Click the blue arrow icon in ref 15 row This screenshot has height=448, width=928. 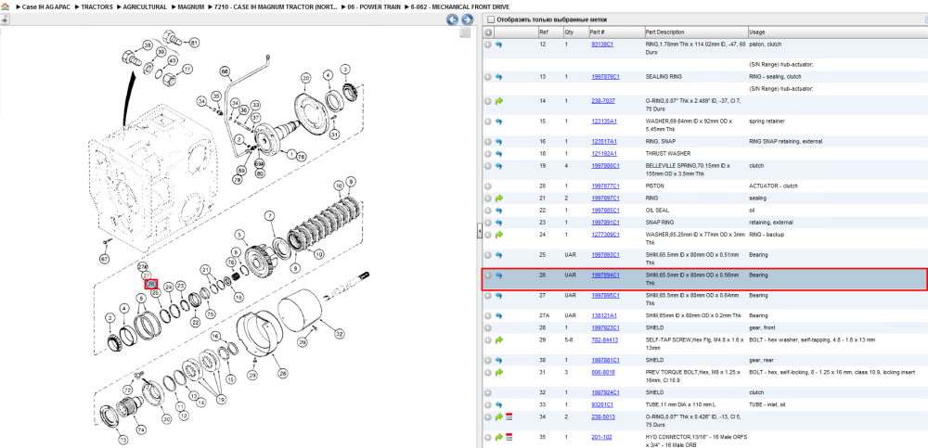498,122
